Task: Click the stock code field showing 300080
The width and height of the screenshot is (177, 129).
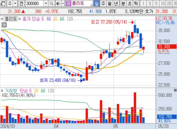Action: [34, 4]
